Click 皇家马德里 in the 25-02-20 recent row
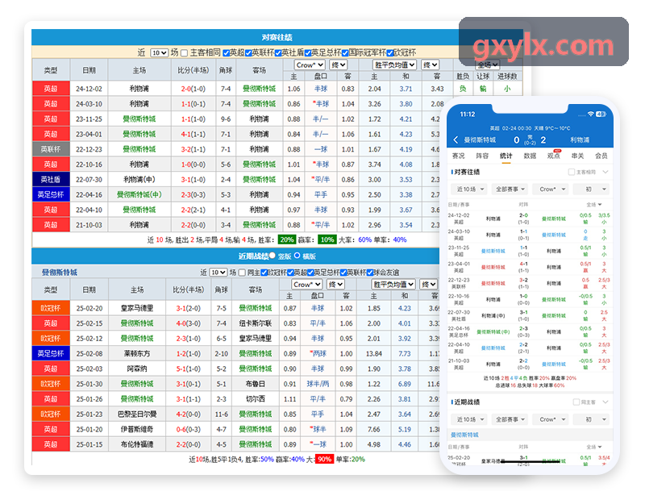The width and height of the screenshot is (645, 504). click(x=137, y=308)
